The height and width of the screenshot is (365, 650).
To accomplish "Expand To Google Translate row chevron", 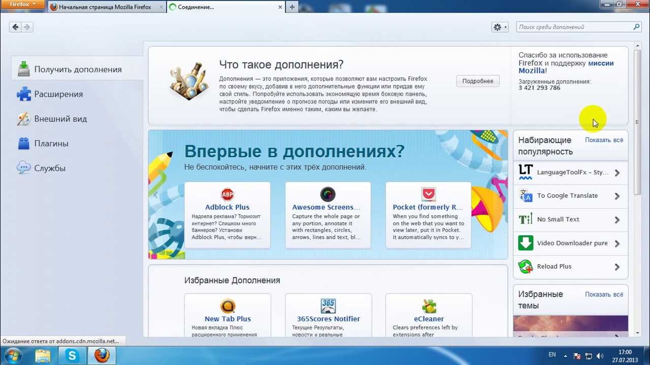I will (617, 196).
